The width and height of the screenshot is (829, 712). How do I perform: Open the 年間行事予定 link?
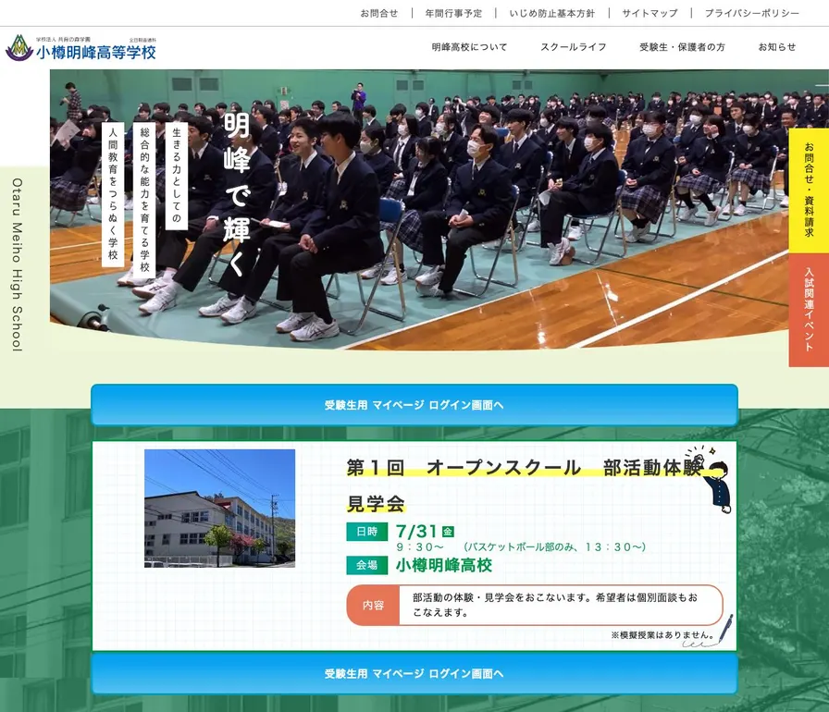point(453,13)
